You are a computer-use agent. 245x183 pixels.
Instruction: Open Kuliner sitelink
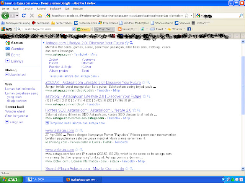(86, 67)
